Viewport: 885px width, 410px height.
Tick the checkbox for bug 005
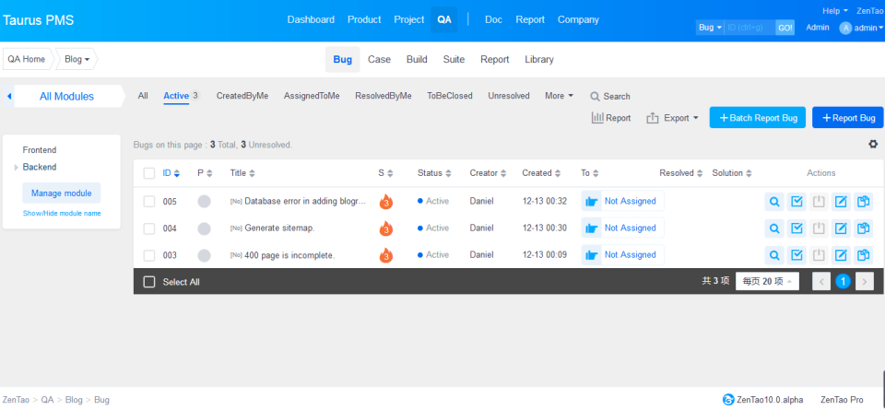[149, 202]
